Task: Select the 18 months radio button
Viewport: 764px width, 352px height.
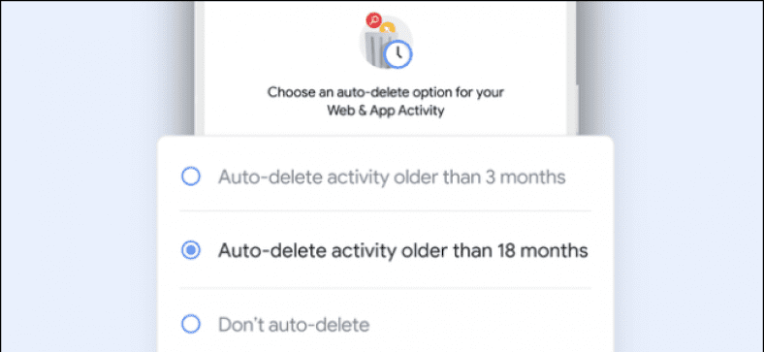Action: point(190,250)
